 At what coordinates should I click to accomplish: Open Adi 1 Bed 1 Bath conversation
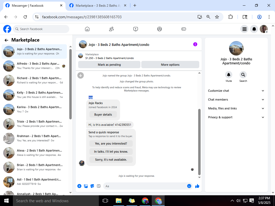[34, 182]
